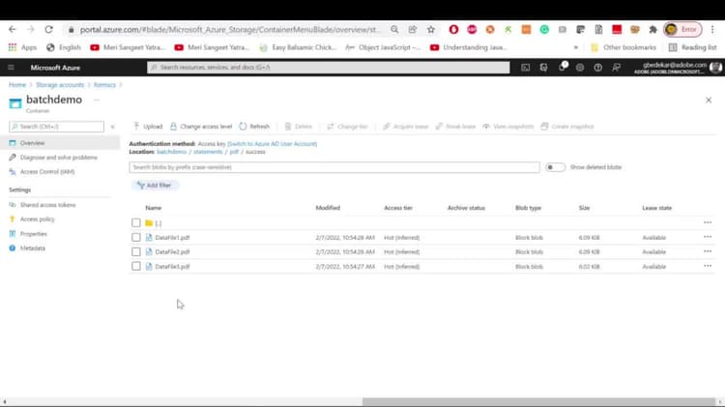Image resolution: width=725 pixels, height=407 pixels.
Task: Click the Search blobs by prefix field
Action: pyautogui.click(x=334, y=167)
